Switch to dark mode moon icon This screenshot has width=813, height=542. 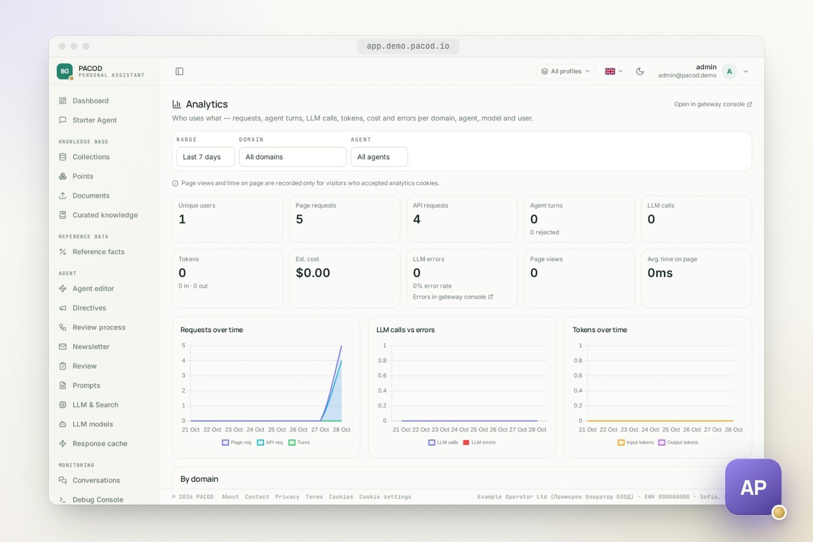coord(640,72)
